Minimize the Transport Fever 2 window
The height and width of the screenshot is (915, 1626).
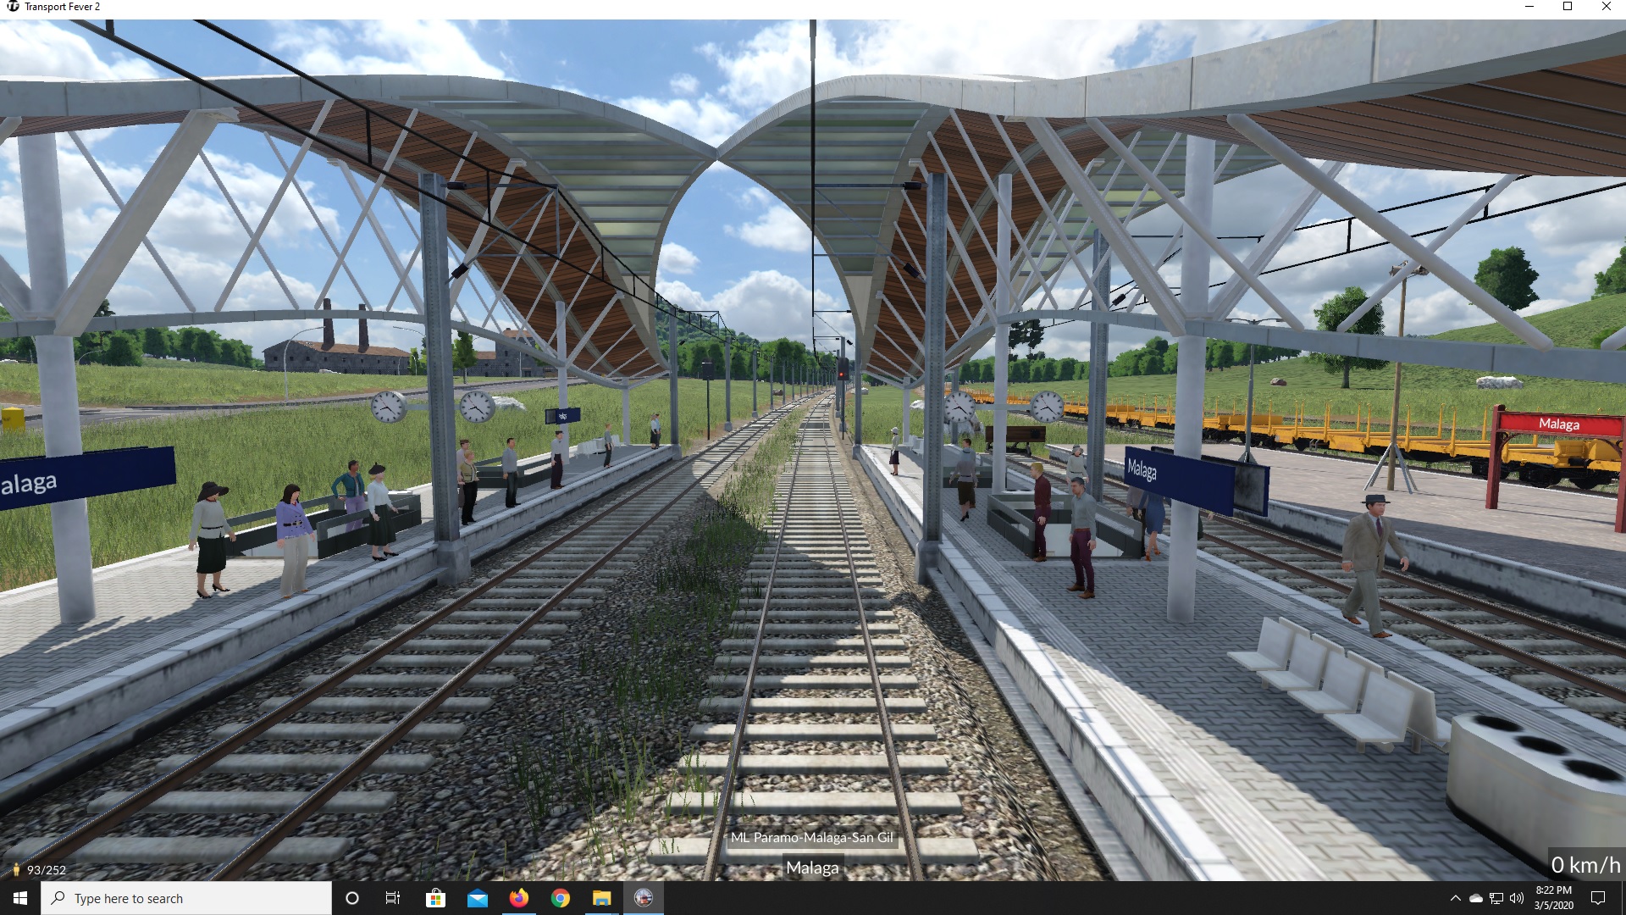1529,7
